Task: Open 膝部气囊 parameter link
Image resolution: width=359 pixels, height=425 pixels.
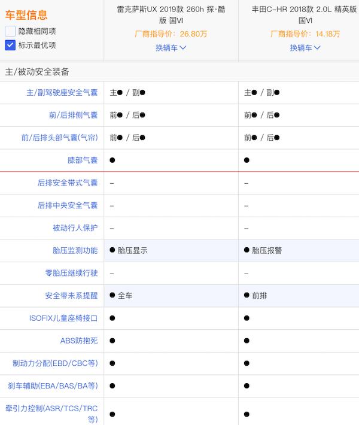Action: coord(83,160)
